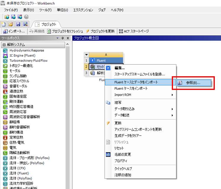
Task: Open the Toolbox (ツールボックス) panel dropdown arrow
Action: 57,38
